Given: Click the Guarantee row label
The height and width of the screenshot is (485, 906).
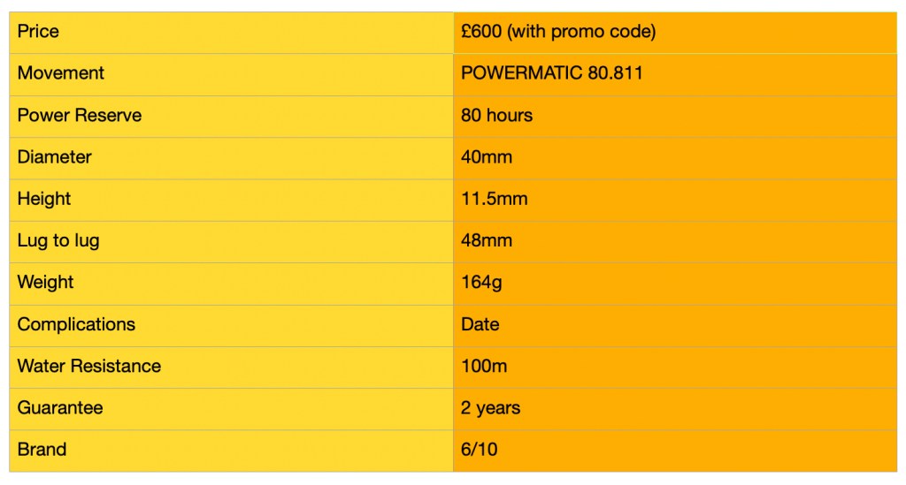Looking at the screenshot, I should (60, 408).
